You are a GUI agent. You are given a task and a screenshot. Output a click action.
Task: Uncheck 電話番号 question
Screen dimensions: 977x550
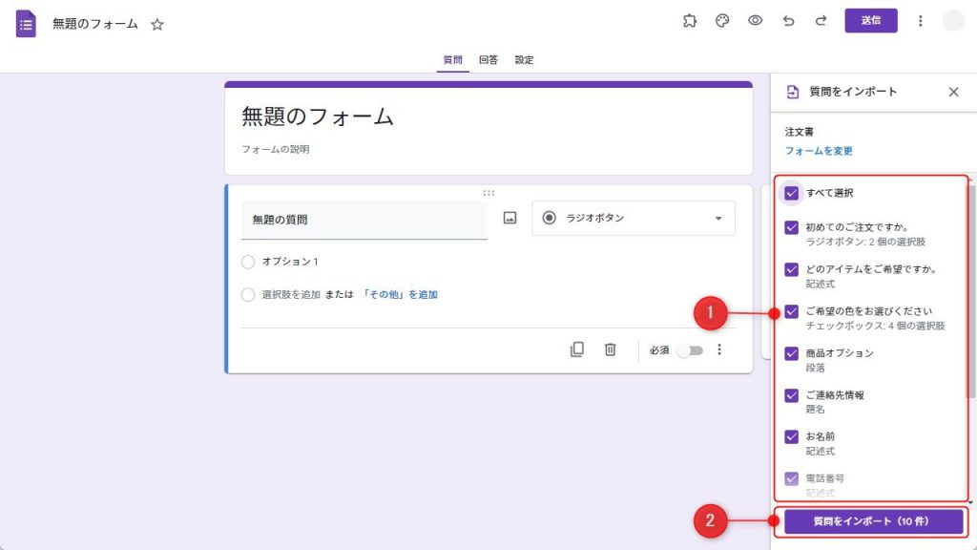click(x=791, y=479)
